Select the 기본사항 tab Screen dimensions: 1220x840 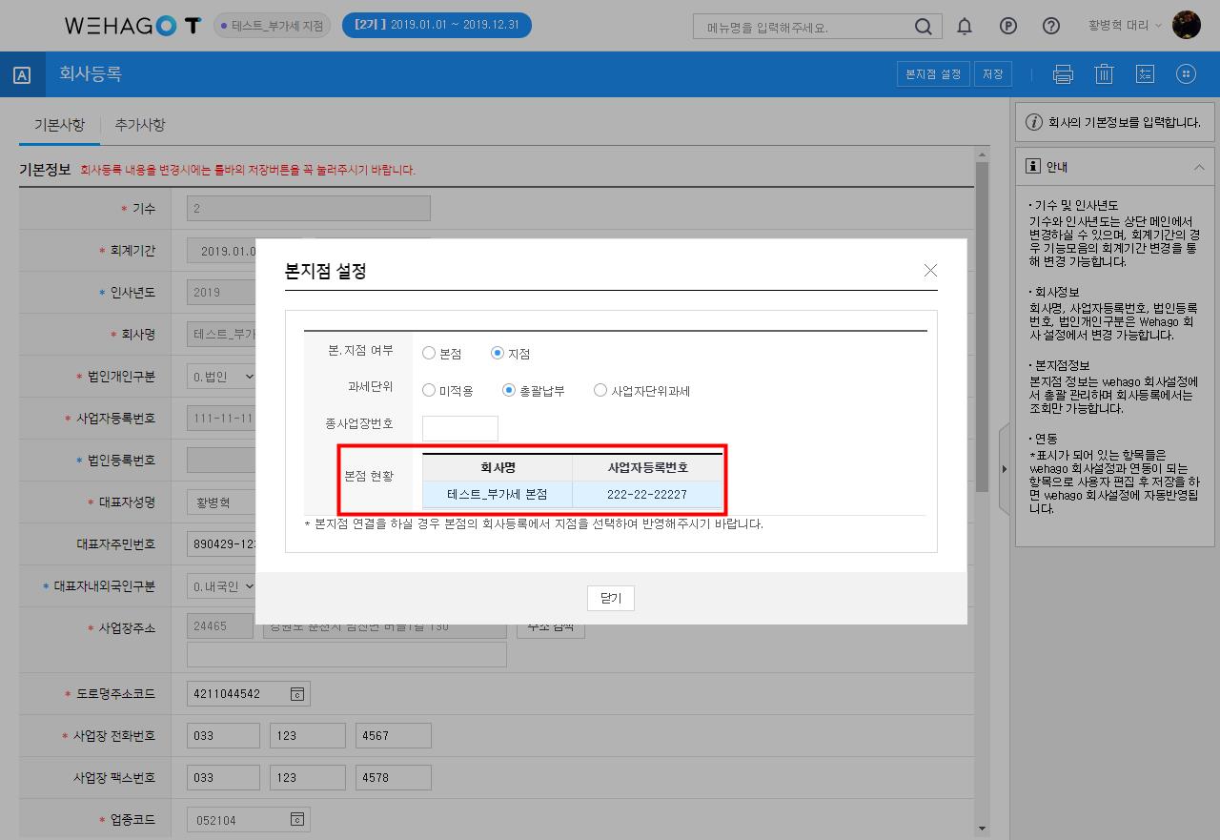[59, 125]
